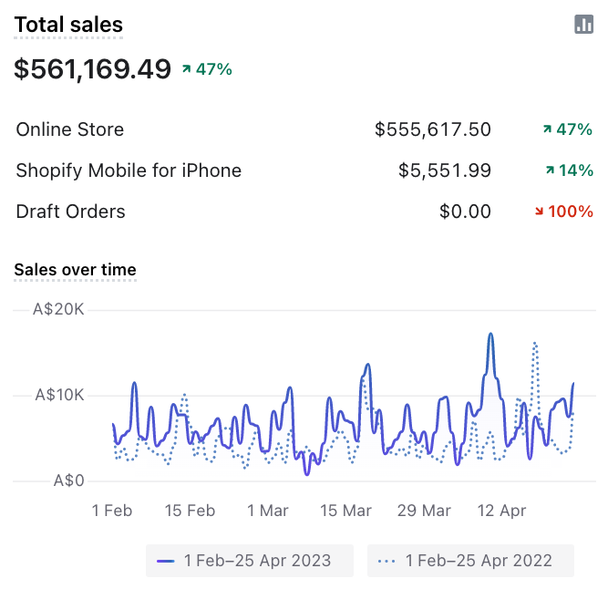Select the Draft Orders channel label
The image size is (608, 589).
click(70, 212)
